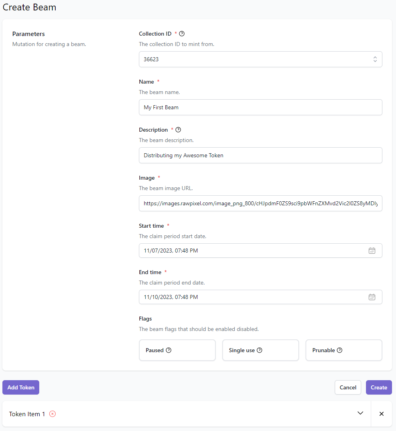Image resolution: width=396 pixels, height=431 pixels.
Task: Click the Create button
Action: coord(379,387)
